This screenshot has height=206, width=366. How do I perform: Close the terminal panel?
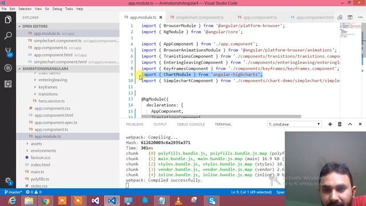pyautogui.click(x=360, y=124)
